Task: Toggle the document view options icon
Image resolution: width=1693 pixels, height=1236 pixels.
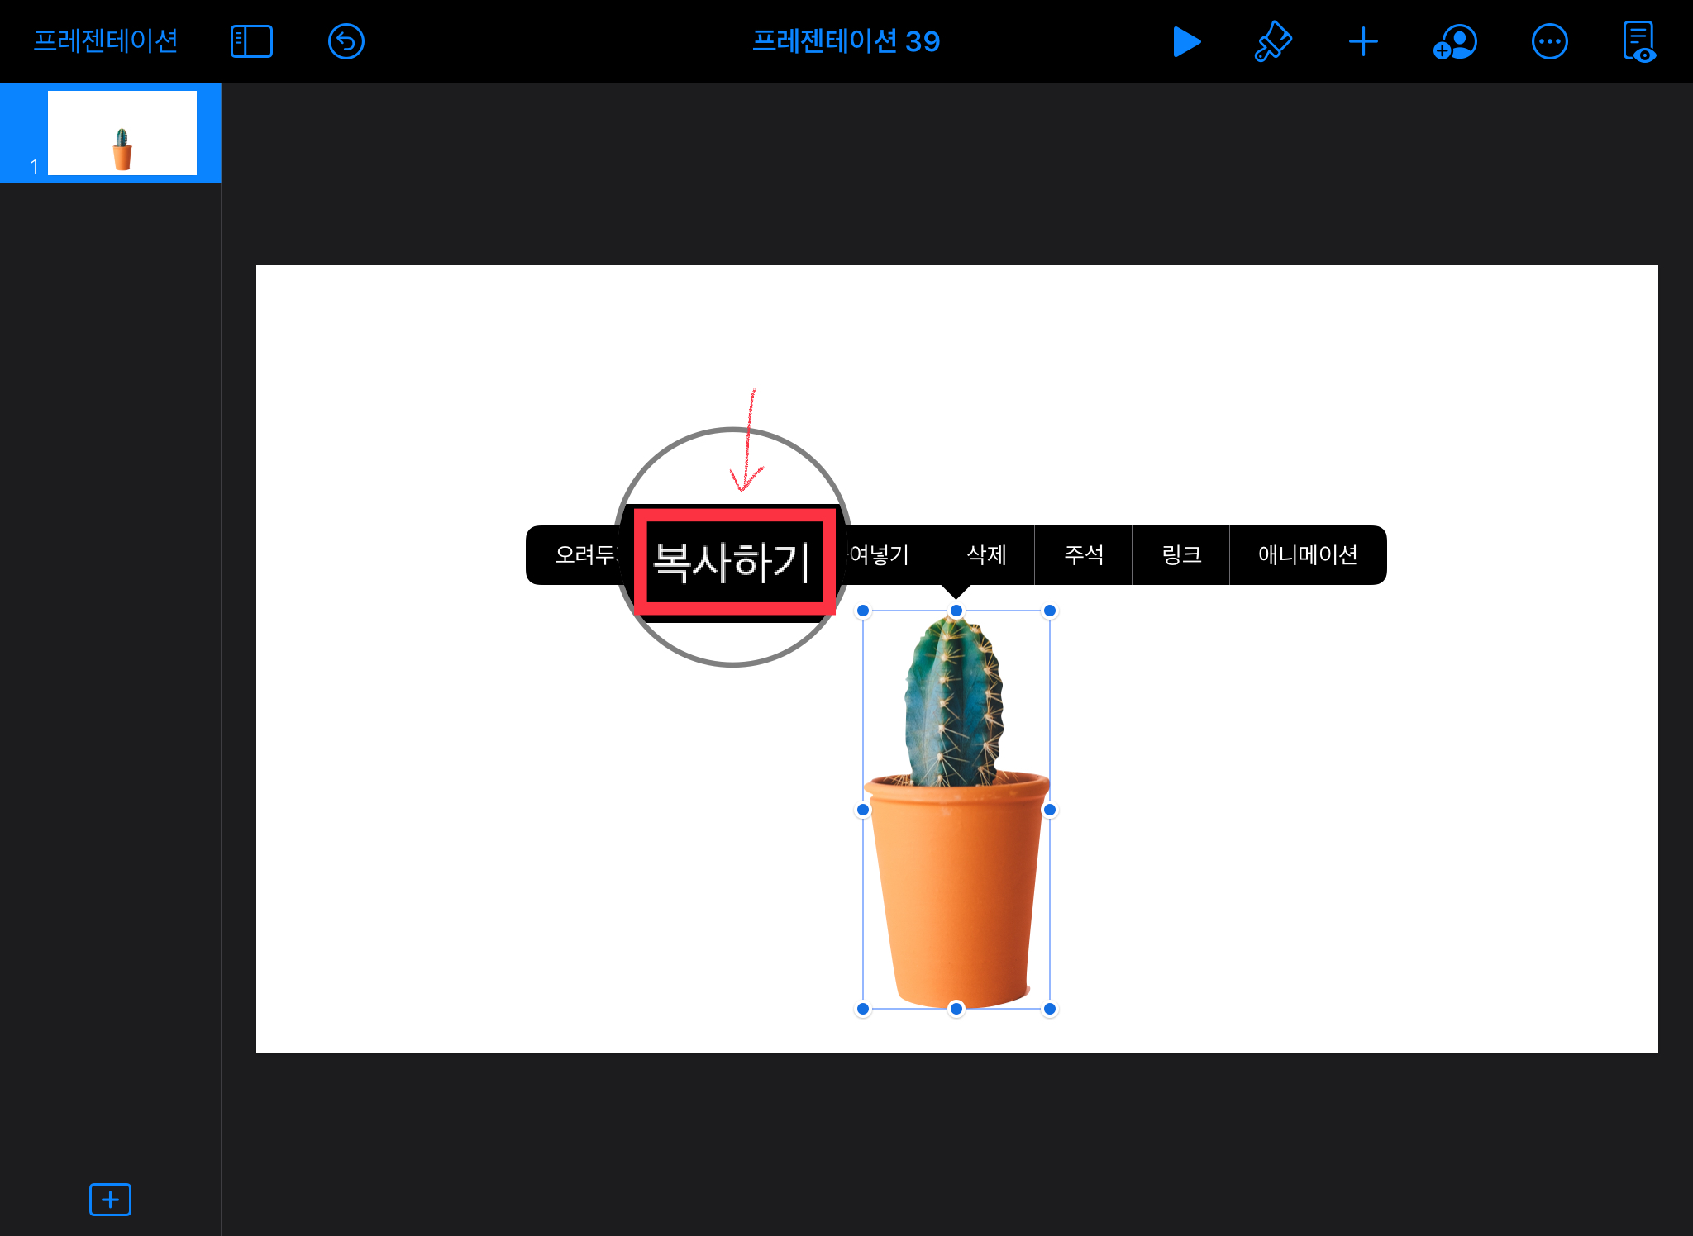Action: tap(1638, 41)
